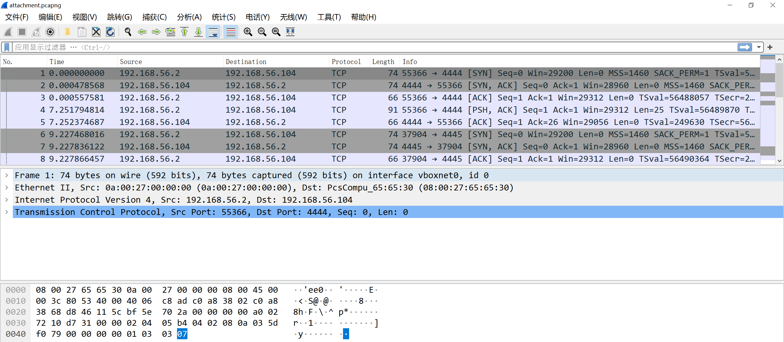
Task: Toggle packet colorization rules
Action: (x=231, y=32)
